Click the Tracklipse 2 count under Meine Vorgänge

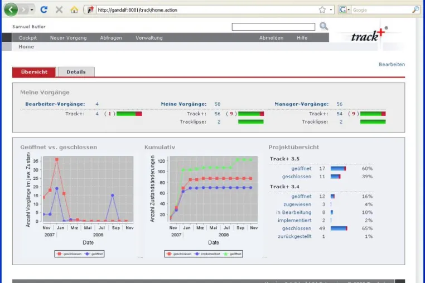(x=219, y=122)
